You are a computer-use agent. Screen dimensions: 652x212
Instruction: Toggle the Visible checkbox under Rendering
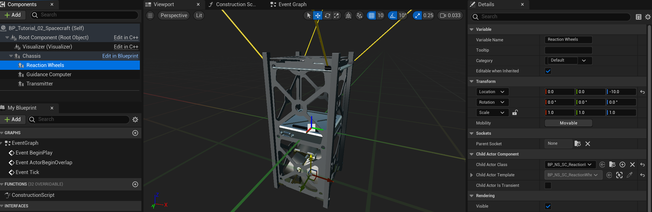(x=548, y=206)
